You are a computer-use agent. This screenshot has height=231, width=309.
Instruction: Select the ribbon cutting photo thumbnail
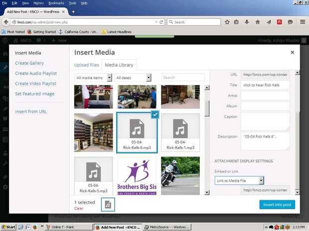[x=93, y=97]
